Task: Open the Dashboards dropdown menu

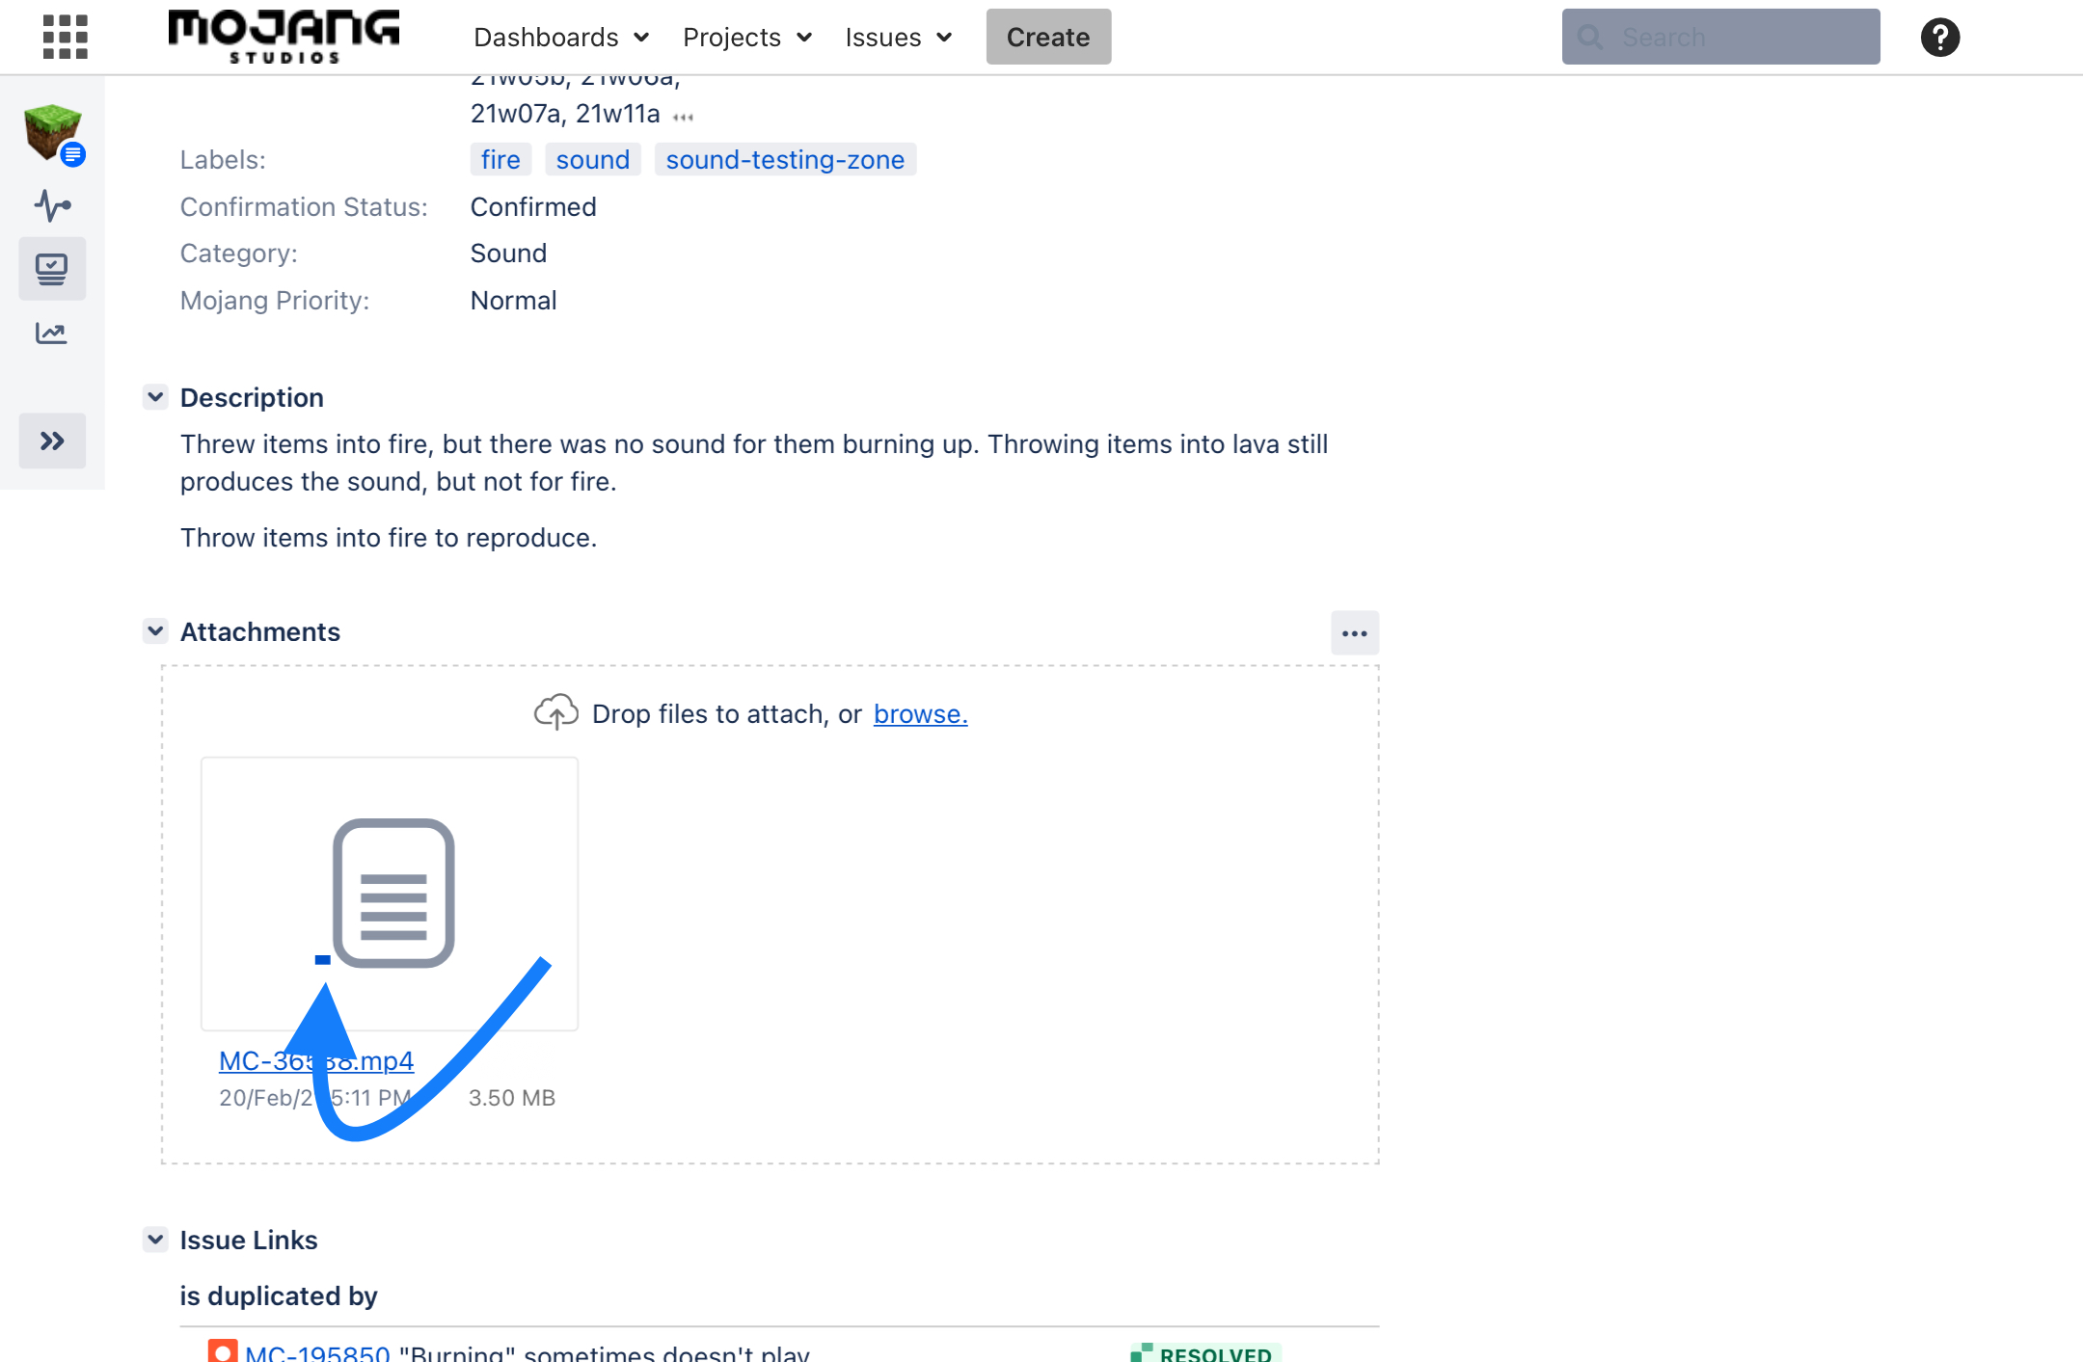Action: tap(561, 38)
